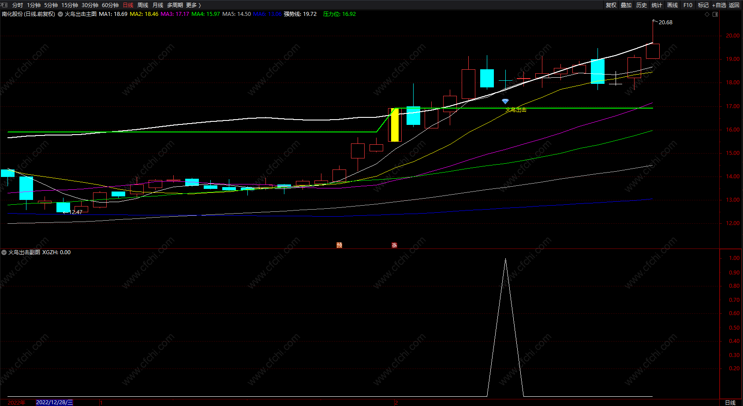Open the 历史 history button
Viewport: 743px width, 406px height.
(642, 5)
